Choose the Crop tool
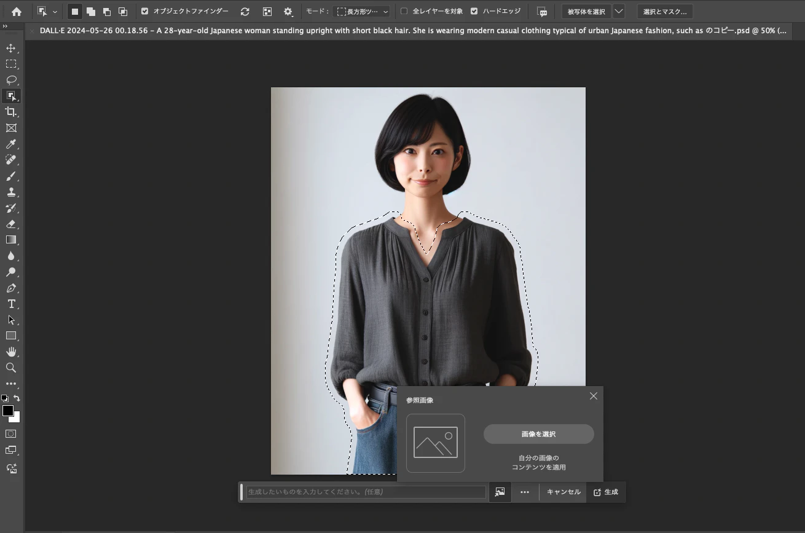 pos(11,112)
